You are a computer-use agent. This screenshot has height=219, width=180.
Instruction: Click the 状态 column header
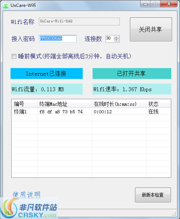coord(158,104)
